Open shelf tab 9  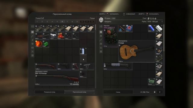[77, 22]
